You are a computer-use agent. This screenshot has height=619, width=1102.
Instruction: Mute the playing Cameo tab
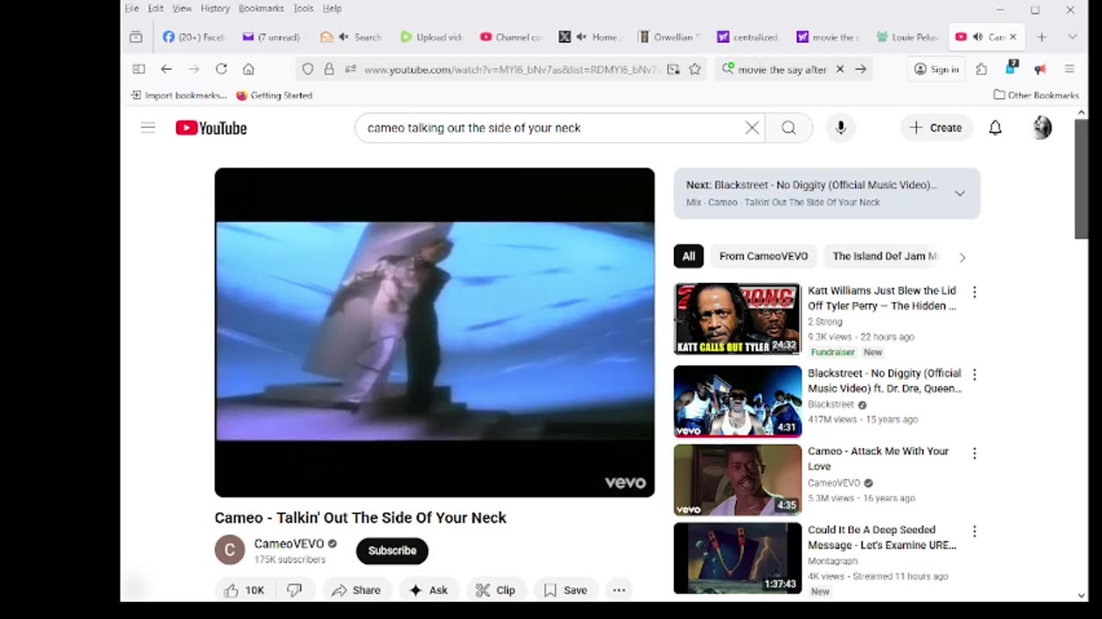coord(978,37)
